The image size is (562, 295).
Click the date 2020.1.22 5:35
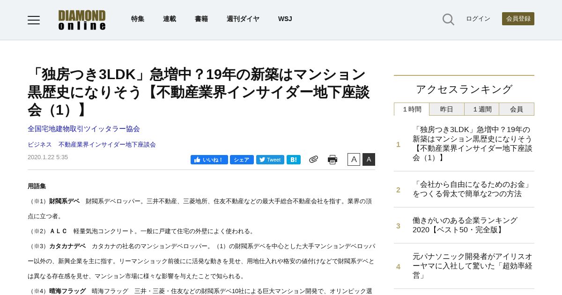coord(48,157)
